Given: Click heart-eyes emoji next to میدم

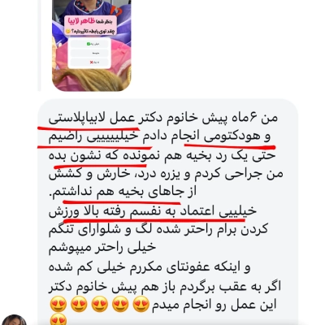Looking at the screenshot, I should [x=141, y=305].
